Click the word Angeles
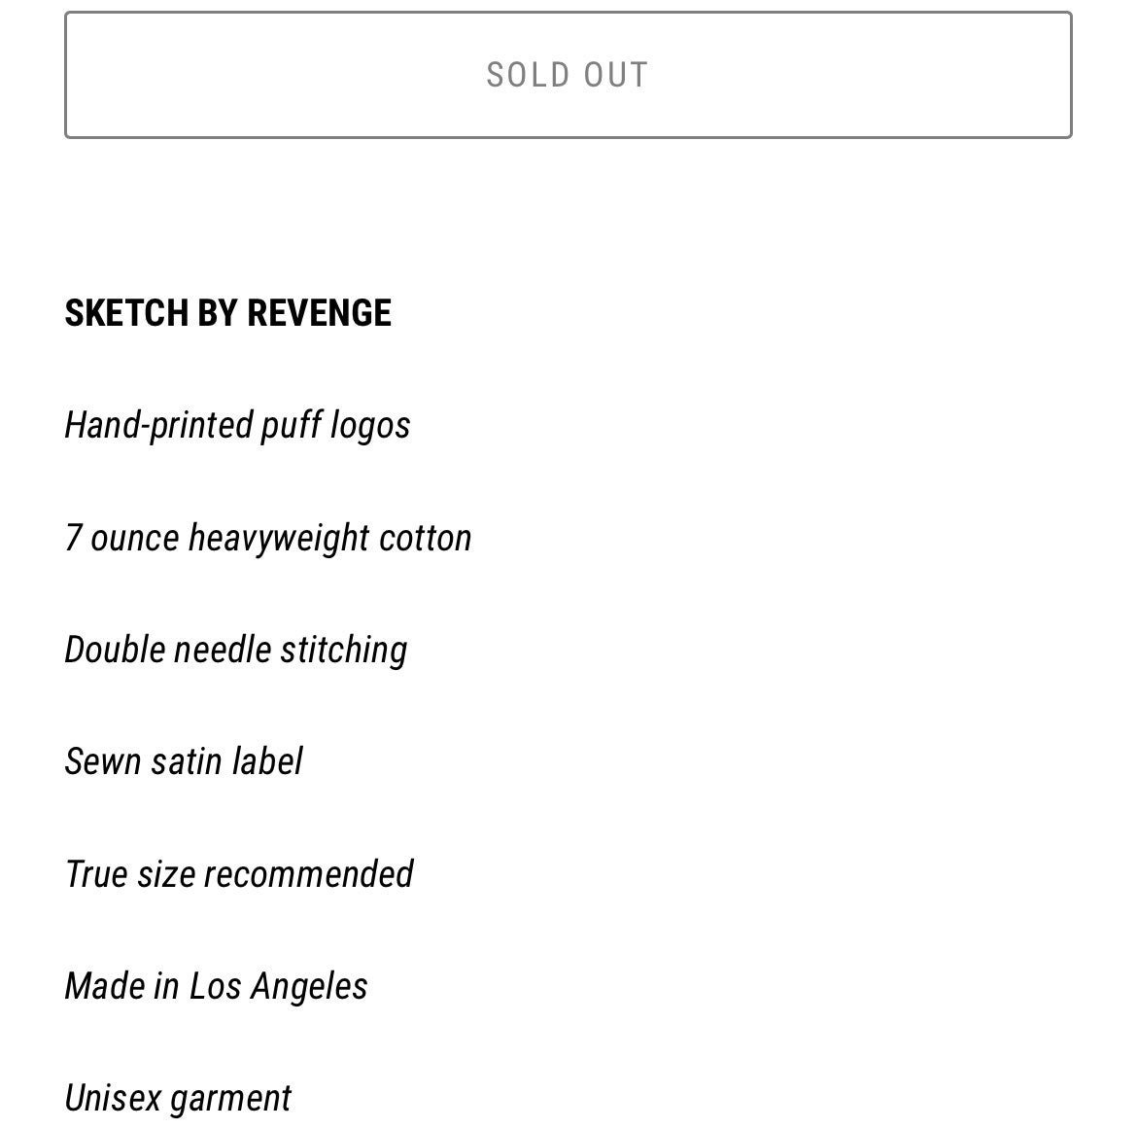The height and width of the screenshot is (1129, 1137). tap(310, 988)
